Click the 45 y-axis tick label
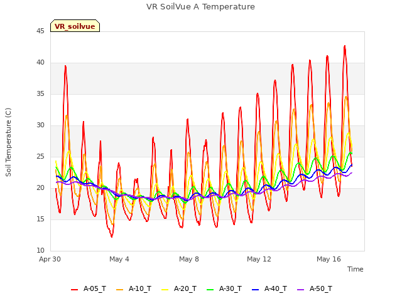Image resolution: width=402 pixels, height=301 pixels. [x=40, y=31]
